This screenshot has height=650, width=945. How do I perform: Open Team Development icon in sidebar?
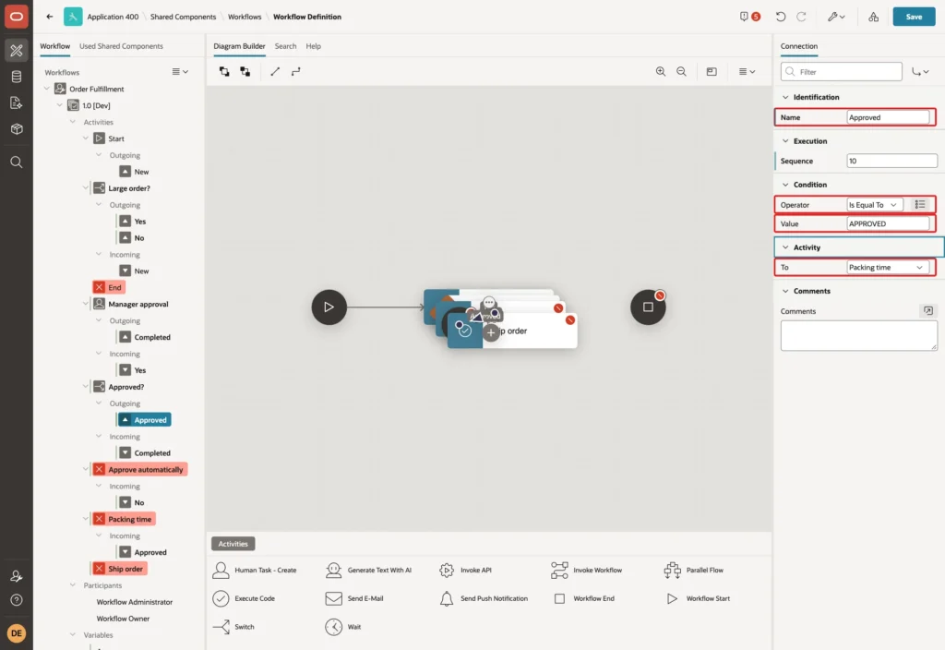coord(17,103)
